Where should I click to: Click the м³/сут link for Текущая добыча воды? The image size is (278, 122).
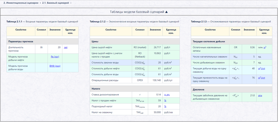(x=261, y=68)
